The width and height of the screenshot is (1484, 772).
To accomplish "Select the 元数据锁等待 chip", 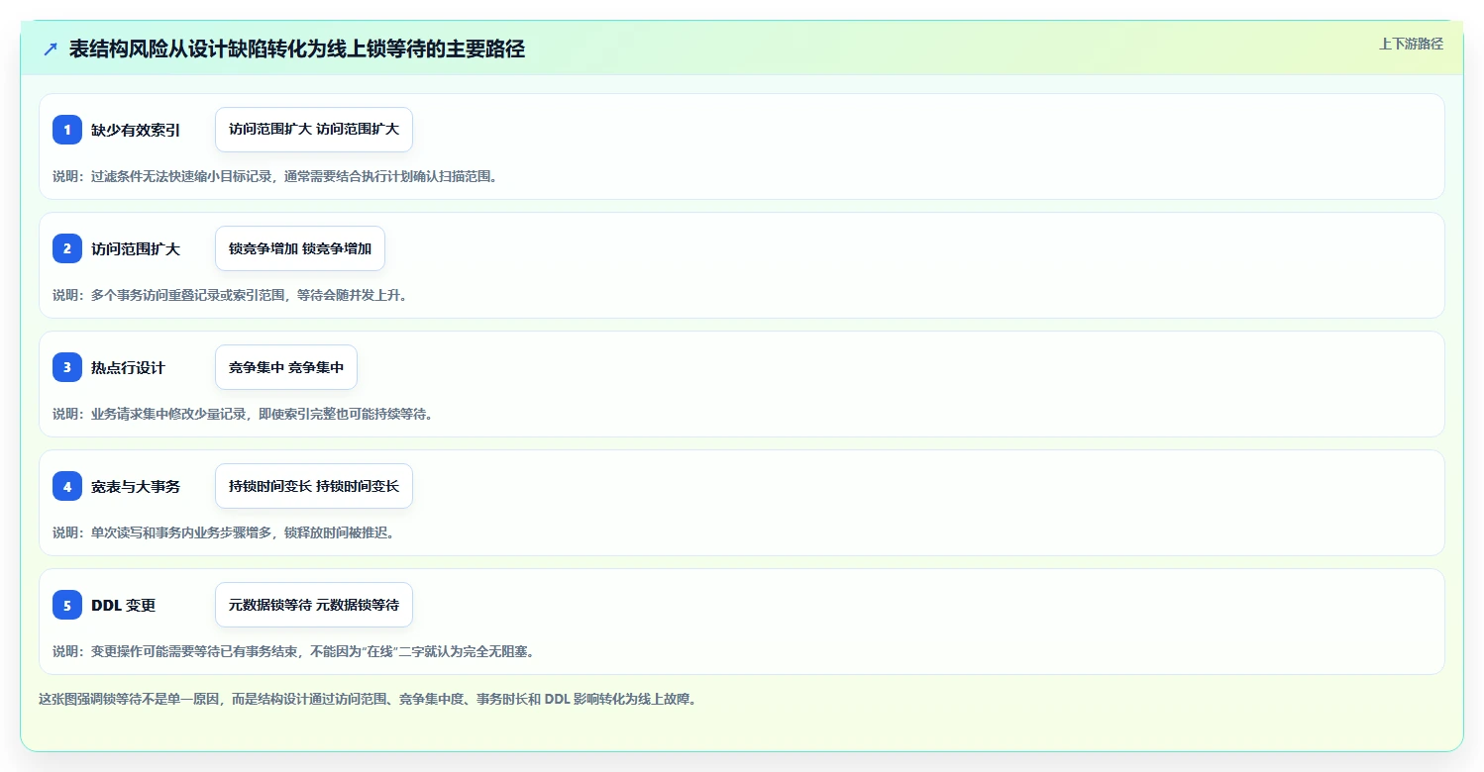I will click(x=314, y=605).
